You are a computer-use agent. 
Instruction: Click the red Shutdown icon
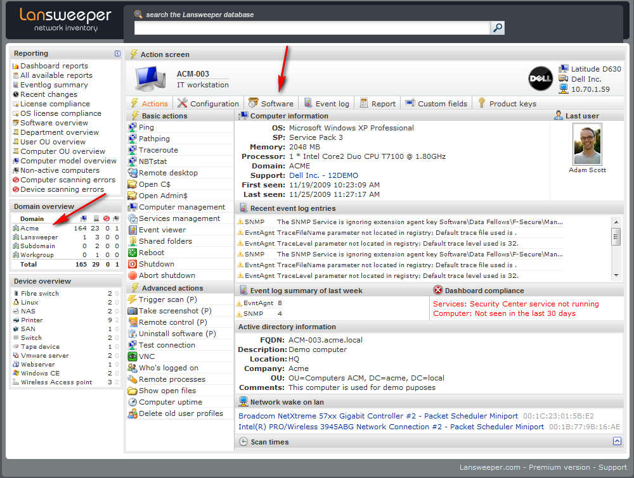133,264
